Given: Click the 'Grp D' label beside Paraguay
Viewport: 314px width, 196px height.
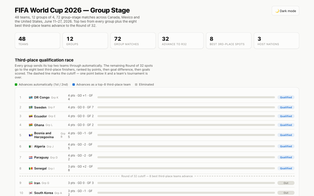Looking at the screenshot, I should (x=54, y=158).
